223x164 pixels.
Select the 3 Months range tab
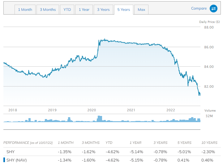(48, 10)
